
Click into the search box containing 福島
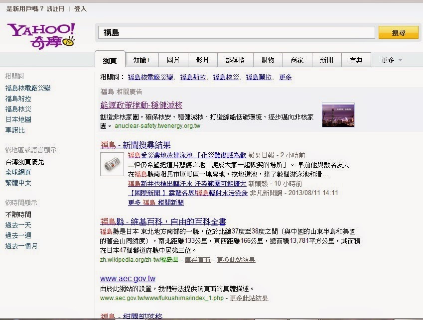(236, 32)
